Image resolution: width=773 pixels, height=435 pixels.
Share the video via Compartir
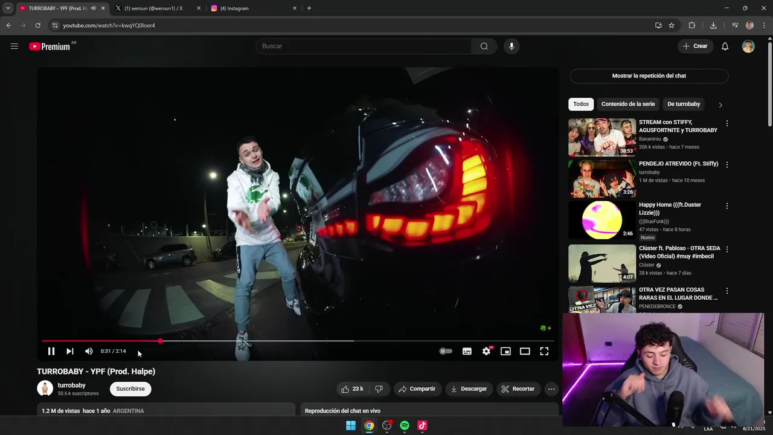tap(417, 389)
